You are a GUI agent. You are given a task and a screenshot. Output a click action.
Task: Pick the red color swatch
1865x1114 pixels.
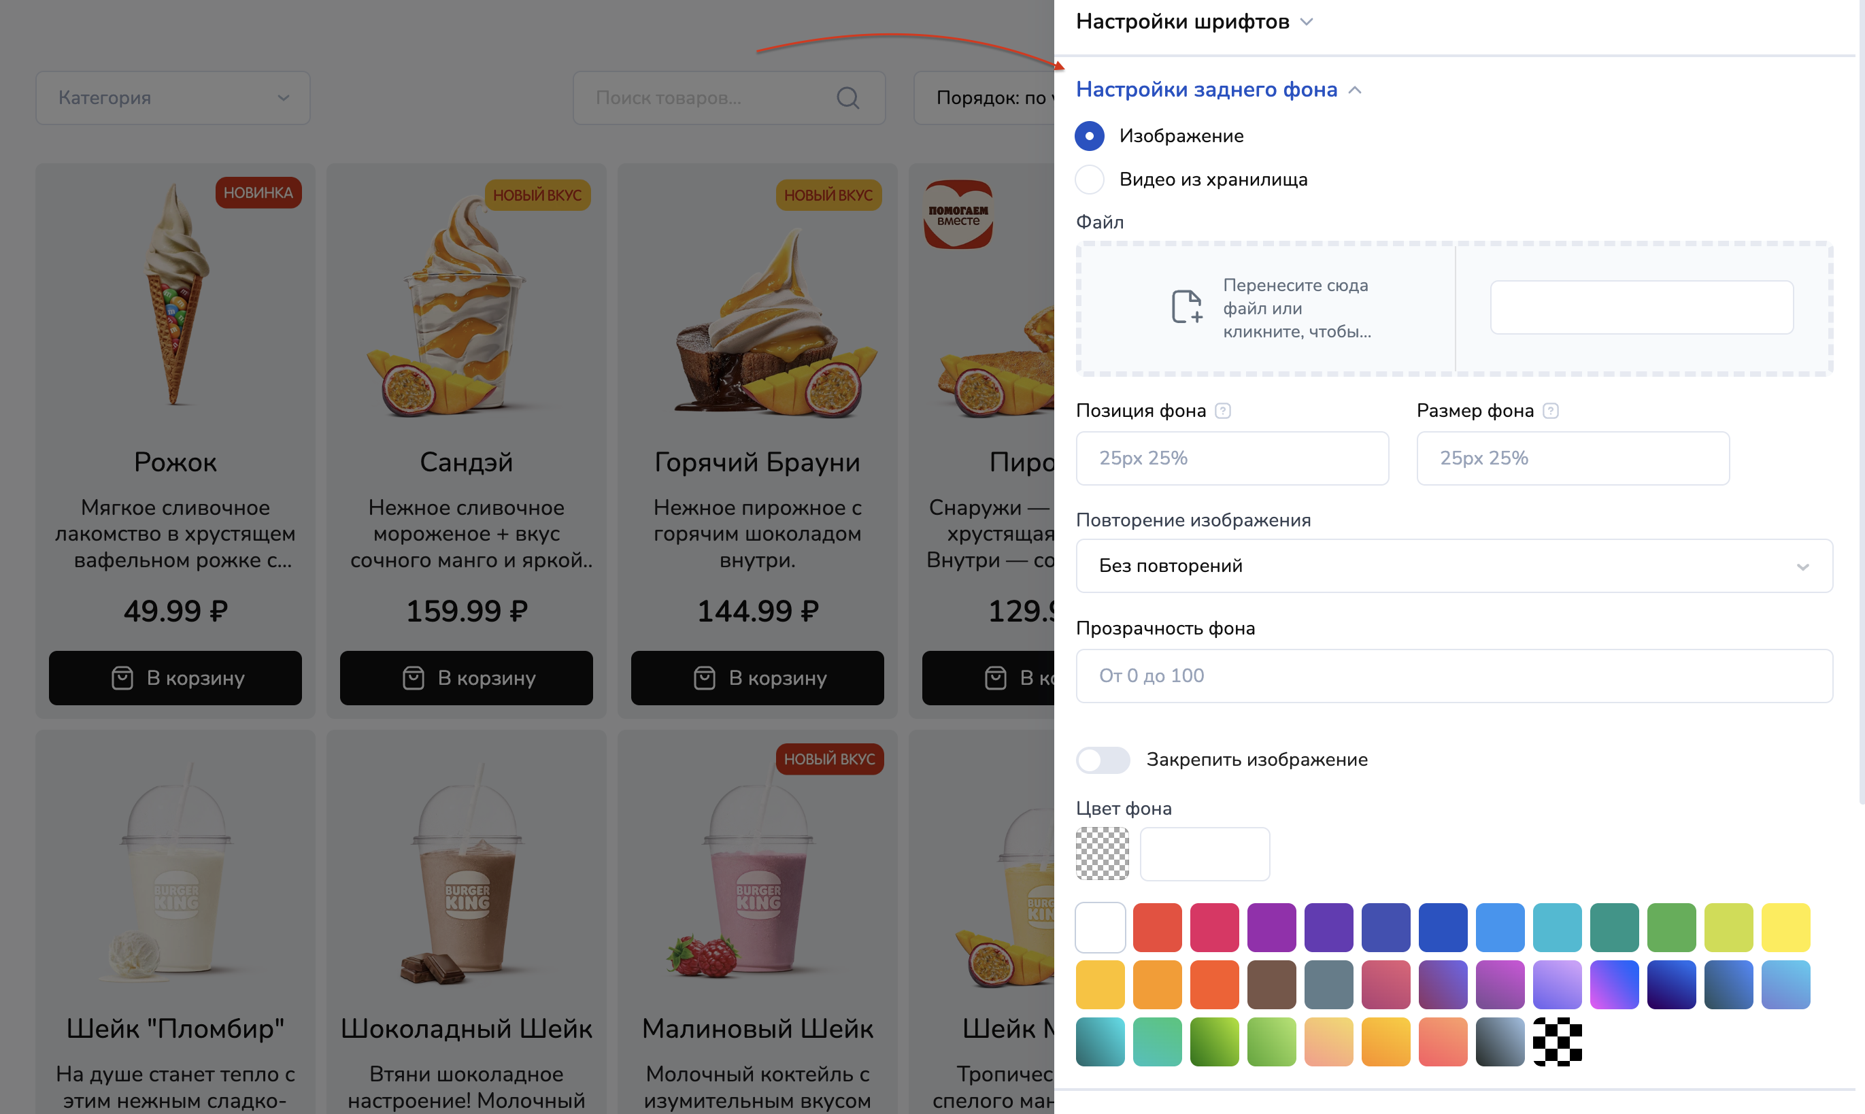tap(1157, 928)
